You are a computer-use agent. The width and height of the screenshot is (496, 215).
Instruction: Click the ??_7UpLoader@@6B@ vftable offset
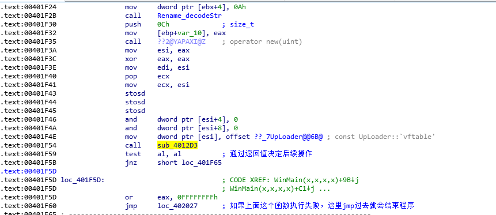click(289, 137)
